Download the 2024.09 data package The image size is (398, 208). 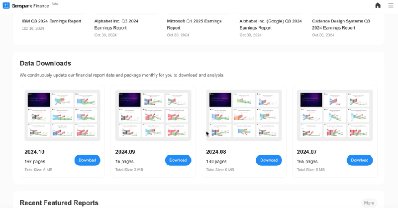(178, 160)
